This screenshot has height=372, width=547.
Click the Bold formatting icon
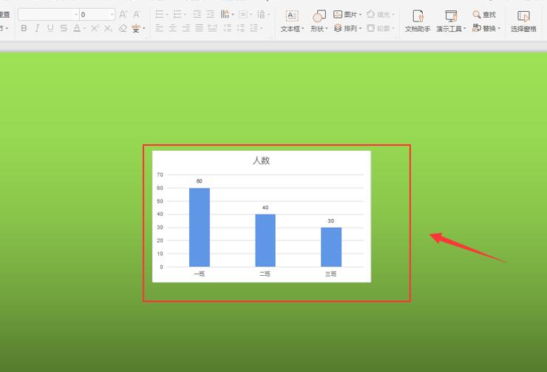click(x=24, y=28)
